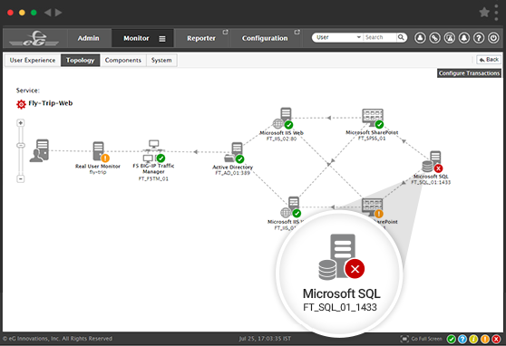The height and width of the screenshot is (346, 506).
Task: Open the Configuration menu
Action: click(x=265, y=38)
